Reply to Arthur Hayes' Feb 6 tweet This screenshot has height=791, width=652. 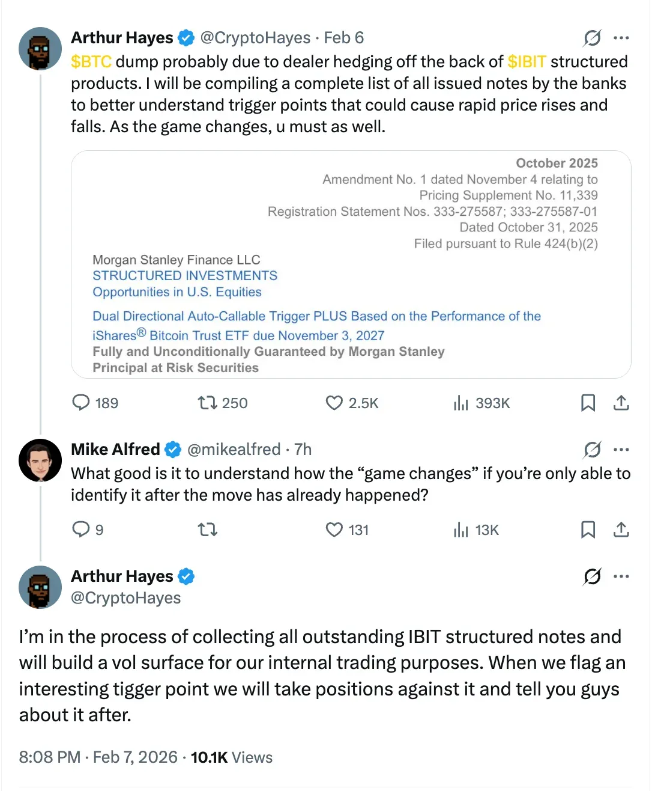point(80,402)
